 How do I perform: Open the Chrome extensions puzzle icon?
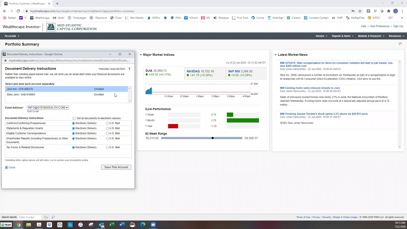[389, 11]
